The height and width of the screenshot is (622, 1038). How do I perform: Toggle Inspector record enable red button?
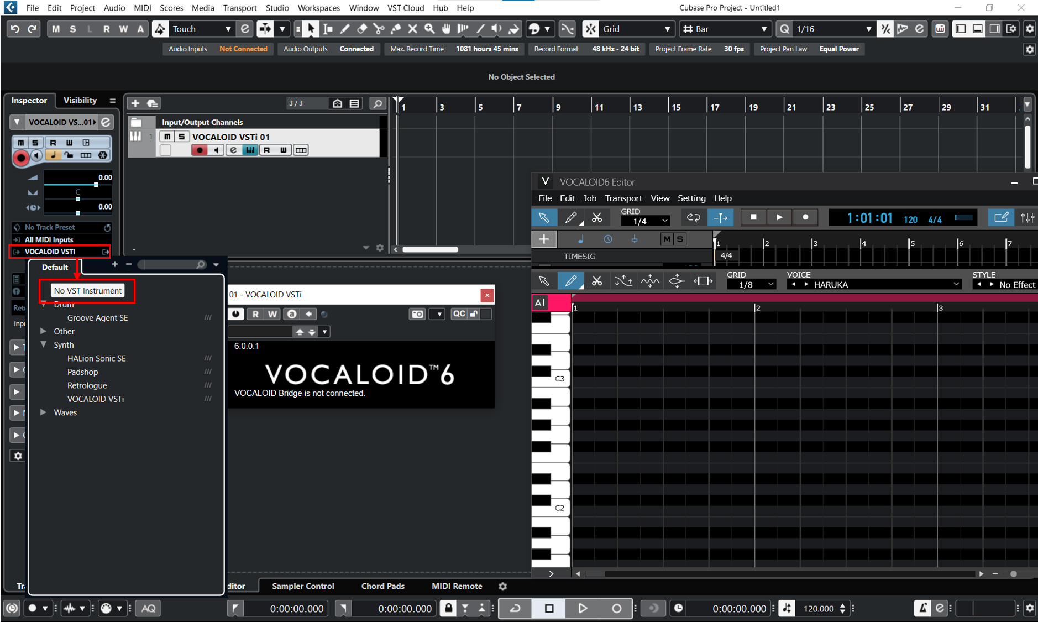(x=21, y=158)
